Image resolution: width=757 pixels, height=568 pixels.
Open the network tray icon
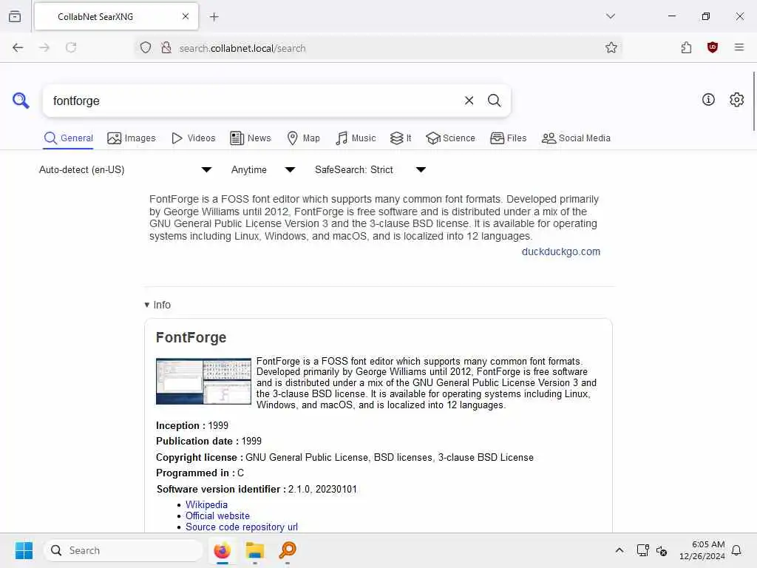click(x=642, y=550)
